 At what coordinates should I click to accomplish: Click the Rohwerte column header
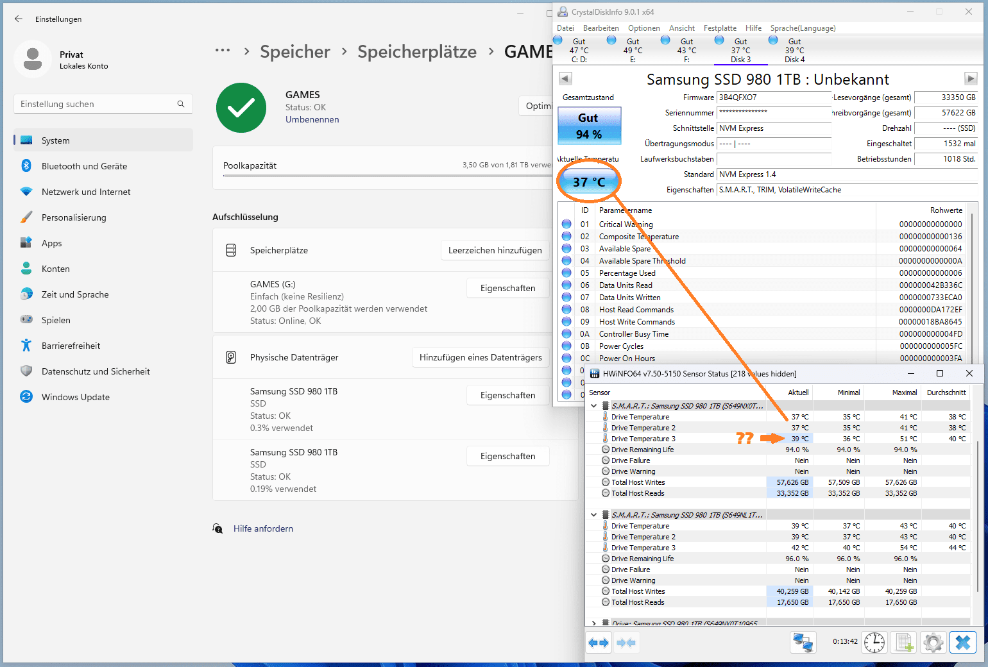pyautogui.click(x=946, y=210)
